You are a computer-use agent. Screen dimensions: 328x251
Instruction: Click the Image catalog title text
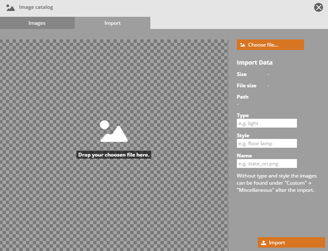(36, 7)
